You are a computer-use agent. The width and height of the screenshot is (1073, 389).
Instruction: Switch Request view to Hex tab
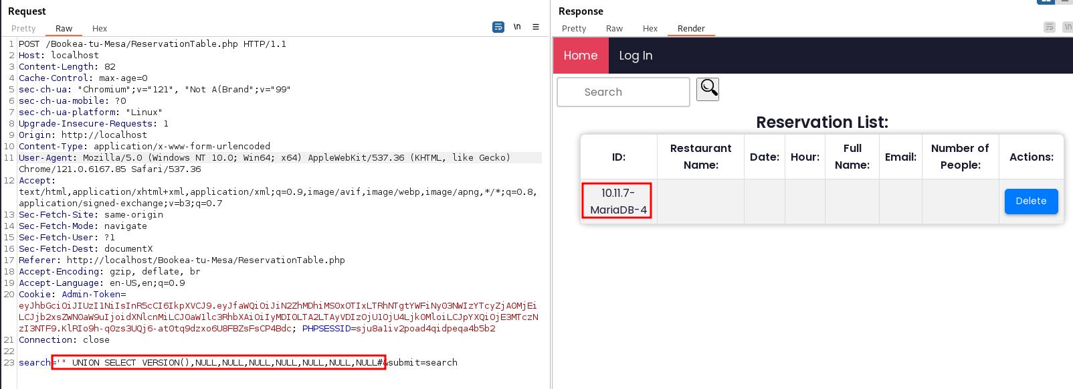tap(100, 29)
